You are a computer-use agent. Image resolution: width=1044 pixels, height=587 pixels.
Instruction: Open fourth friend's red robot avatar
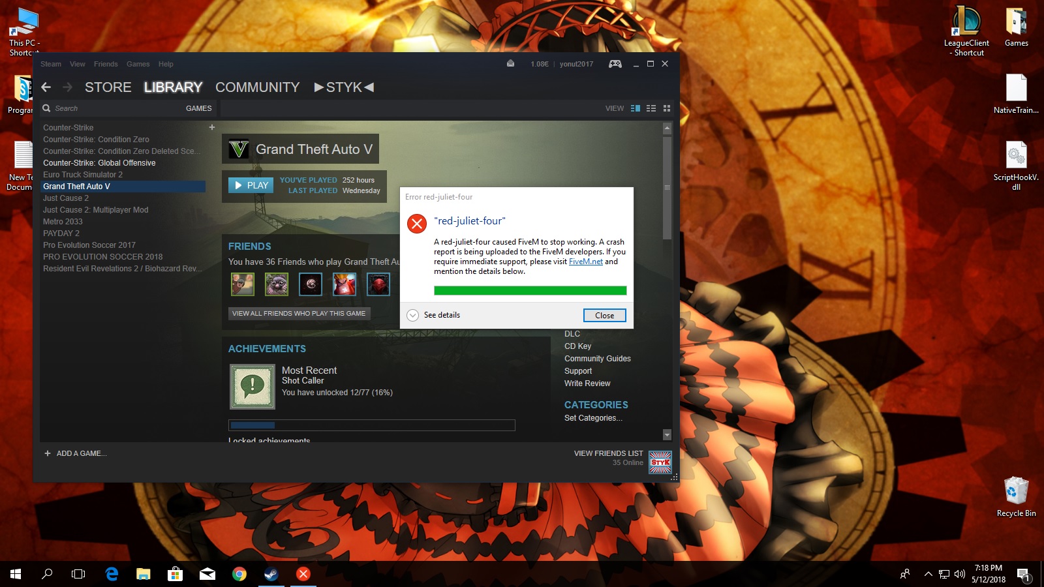[345, 284]
